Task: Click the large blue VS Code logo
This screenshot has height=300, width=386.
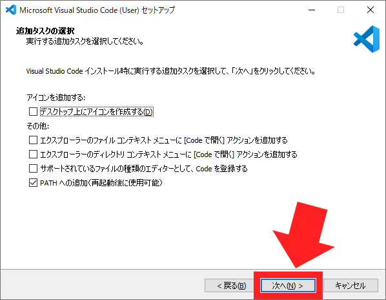Action: (x=367, y=39)
